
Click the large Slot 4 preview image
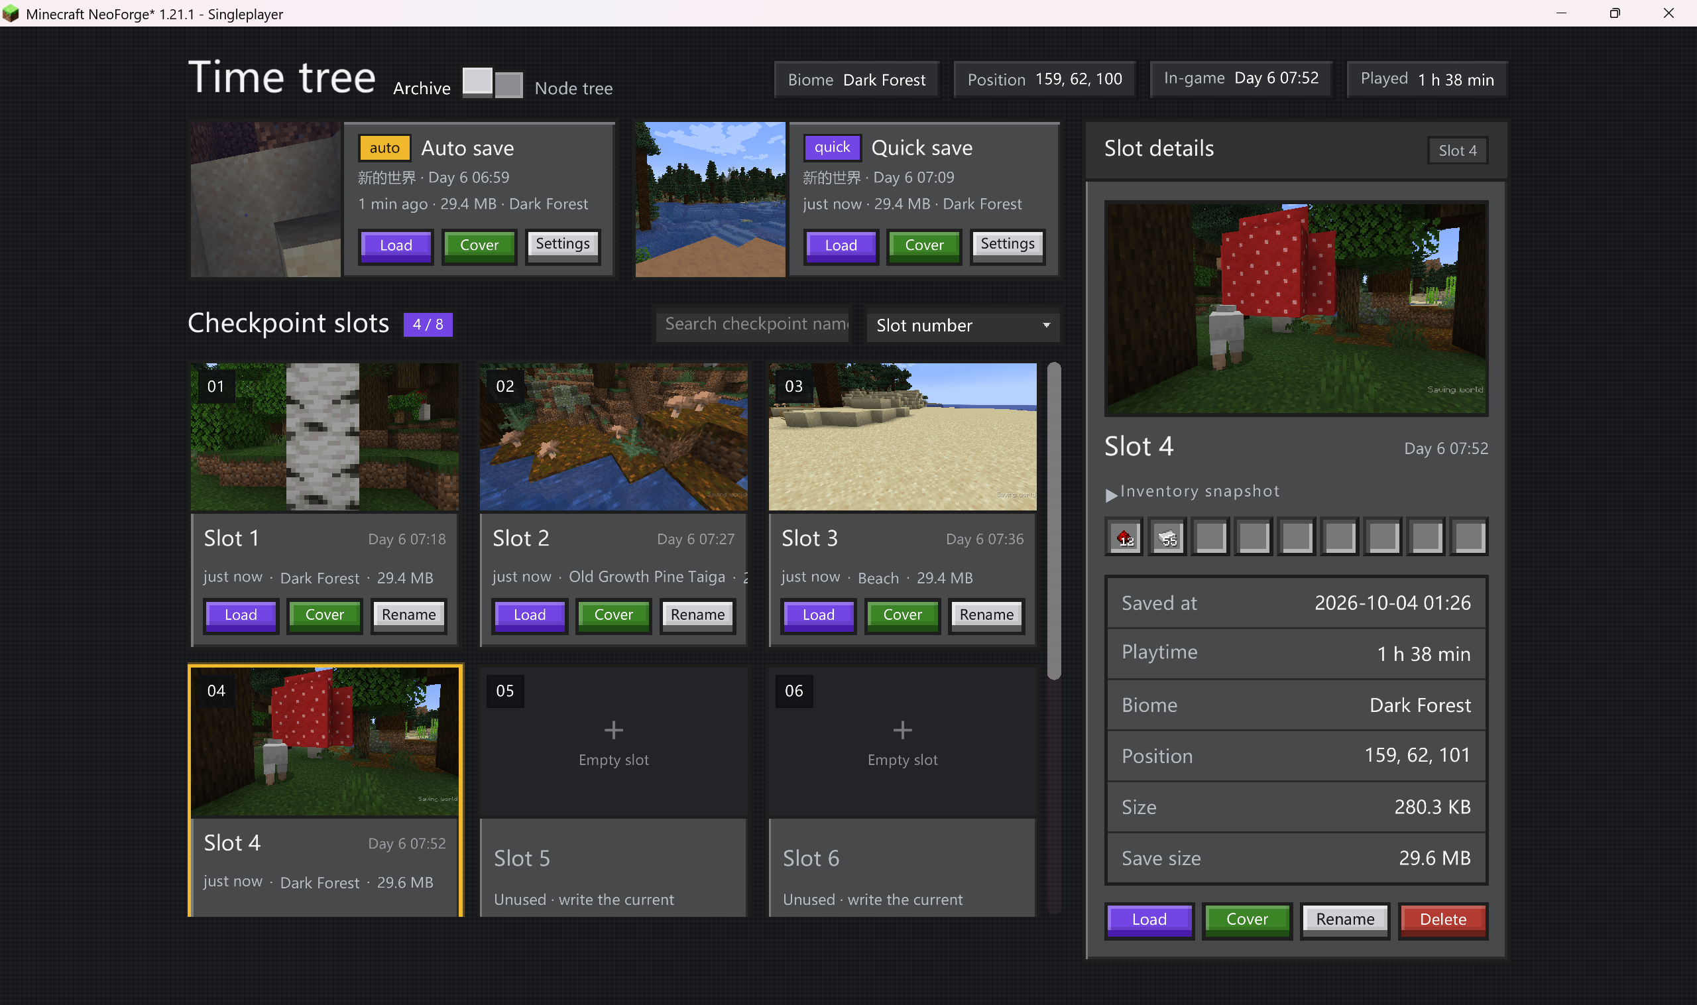pyautogui.click(x=1295, y=308)
